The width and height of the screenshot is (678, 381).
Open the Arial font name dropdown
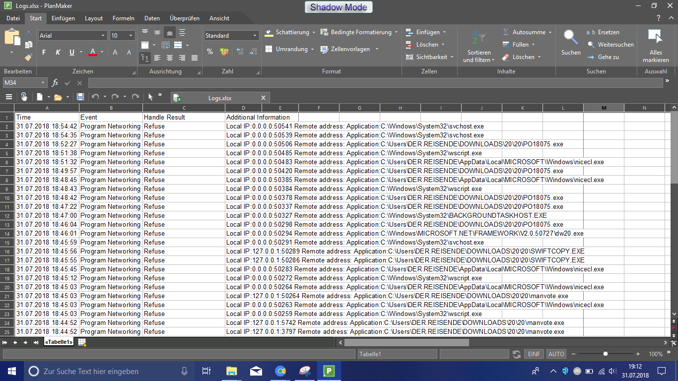(x=103, y=36)
